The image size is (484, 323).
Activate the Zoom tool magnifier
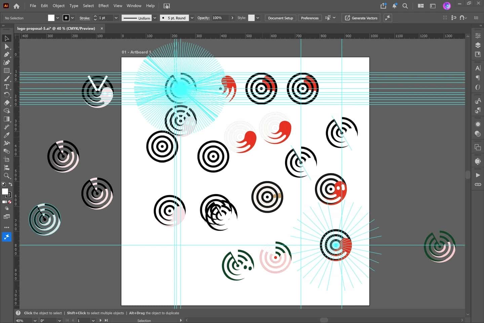6,176
